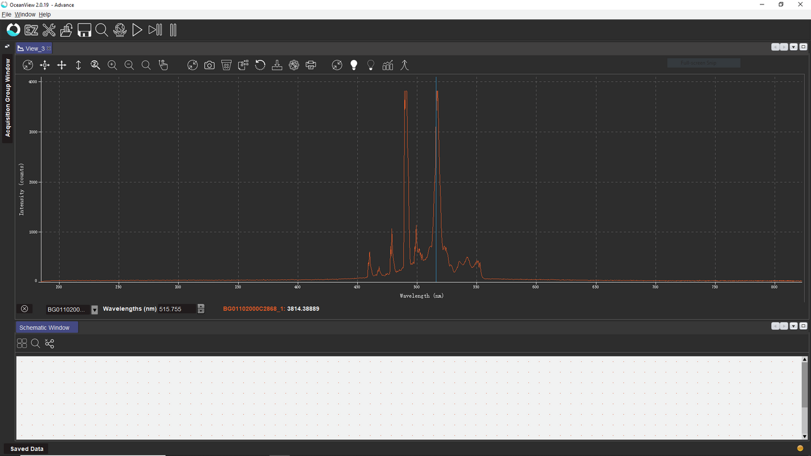Click the four-squares grid icon in Schematic toolbar
811x456 pixels.
pyautogui.click(x=22, y=343)
